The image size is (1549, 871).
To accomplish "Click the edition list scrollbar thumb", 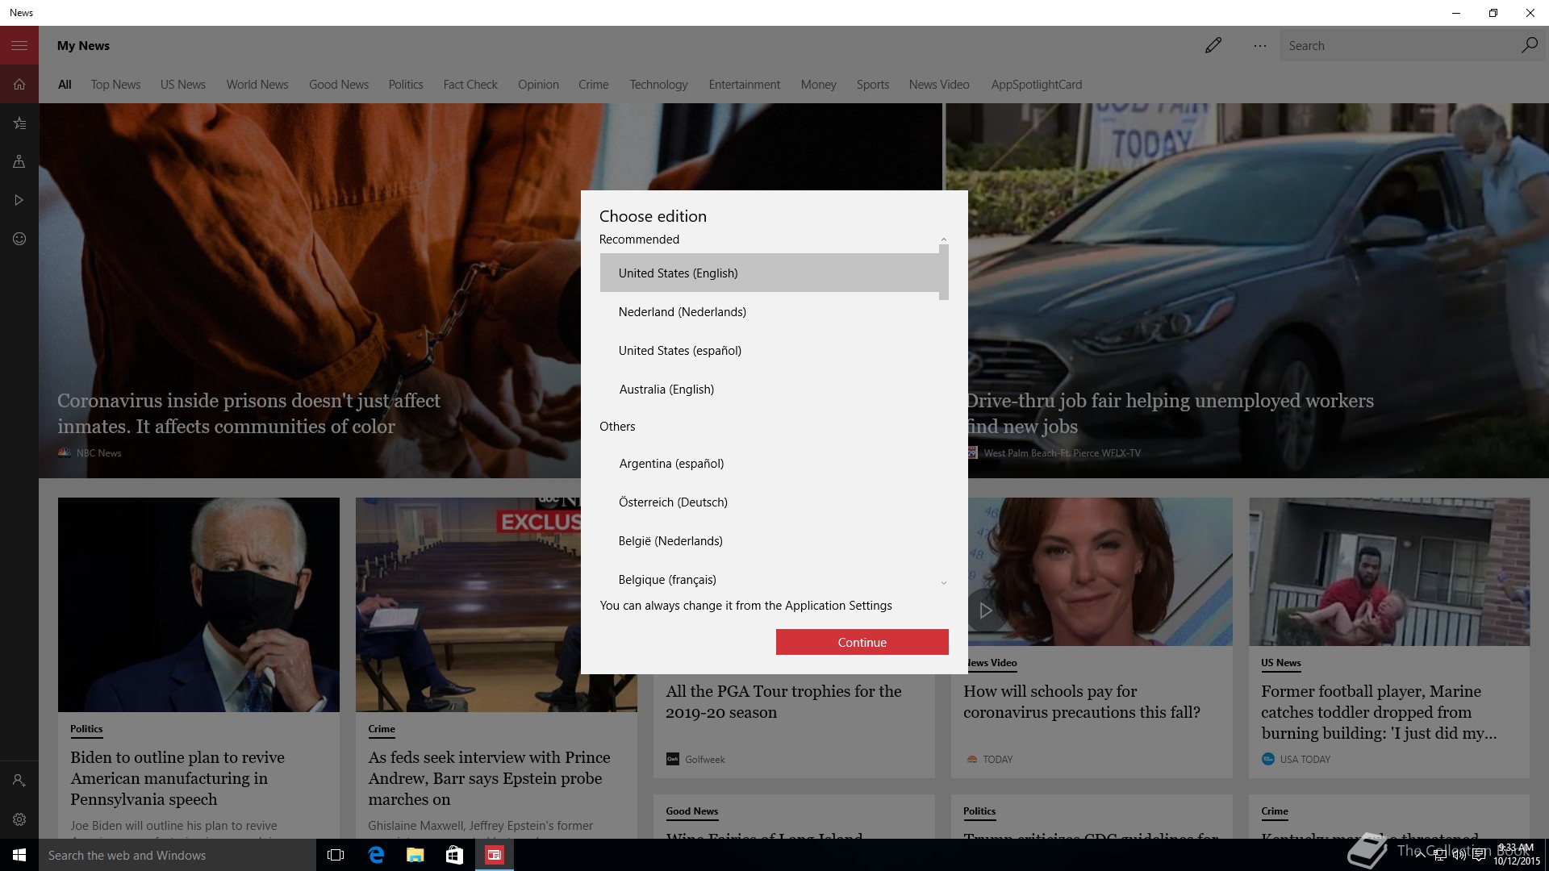I will click(x=943, y=273).
